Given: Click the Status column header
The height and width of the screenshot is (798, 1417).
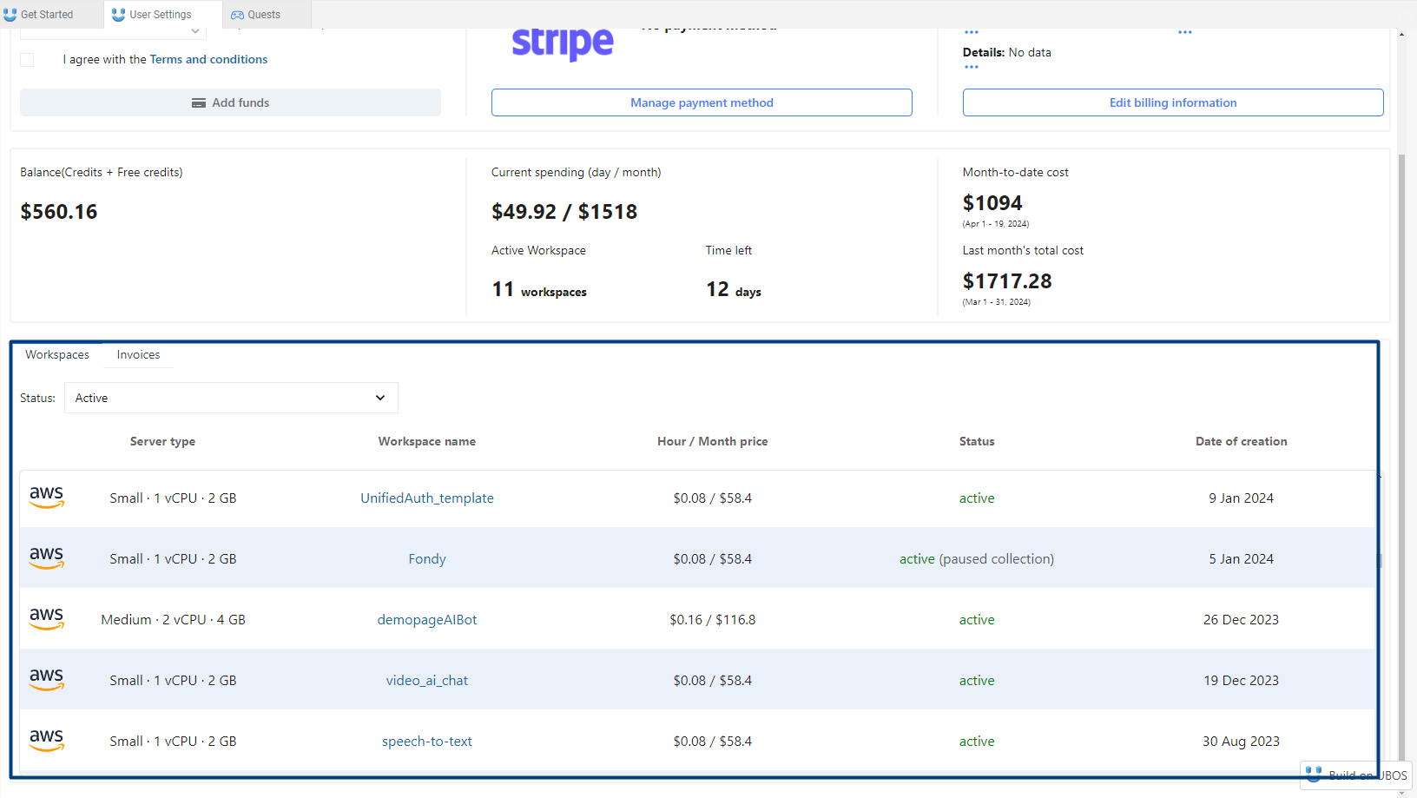Looking at the screenshot, I should 977,441.
